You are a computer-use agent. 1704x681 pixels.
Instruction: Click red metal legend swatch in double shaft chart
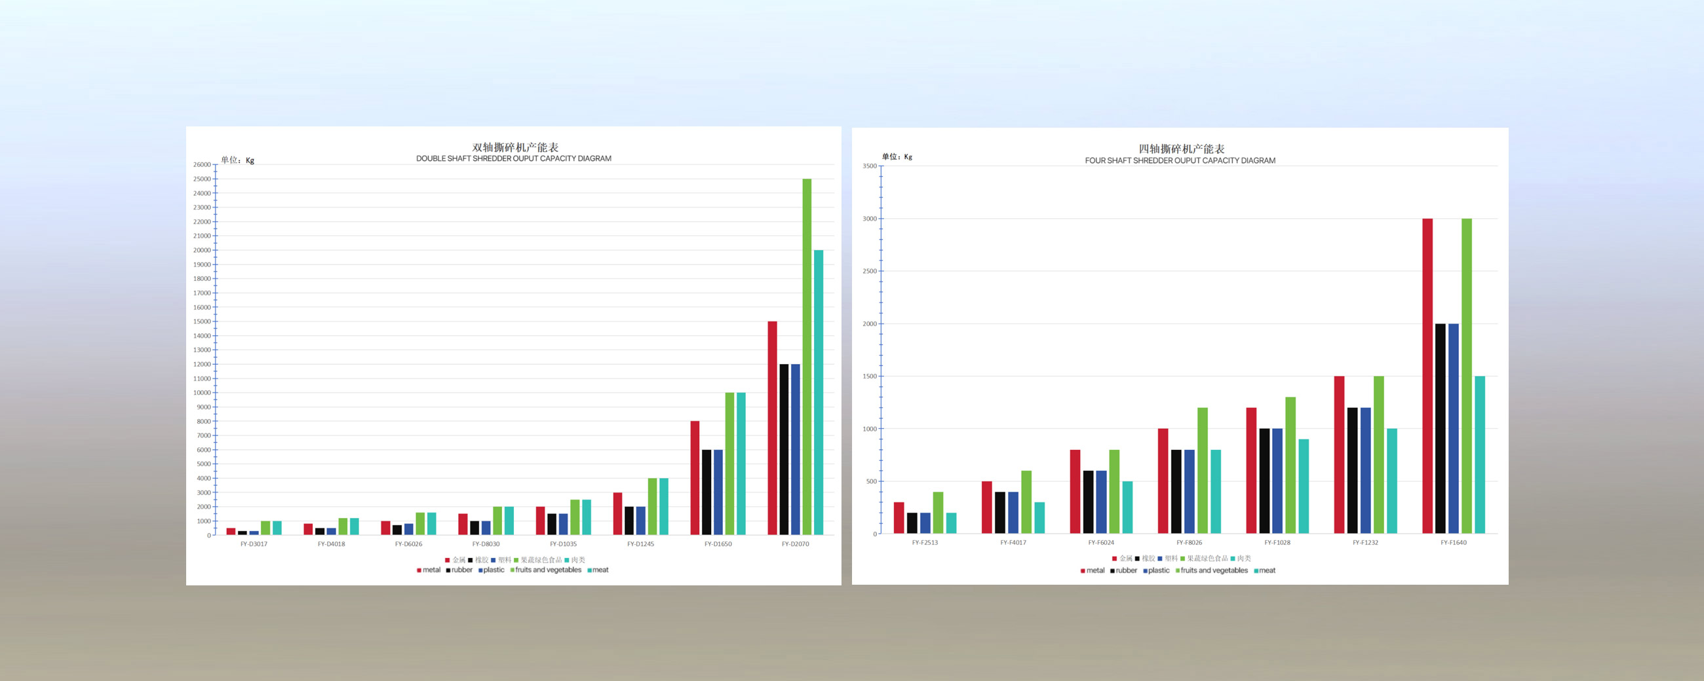[x=419, y=570]
